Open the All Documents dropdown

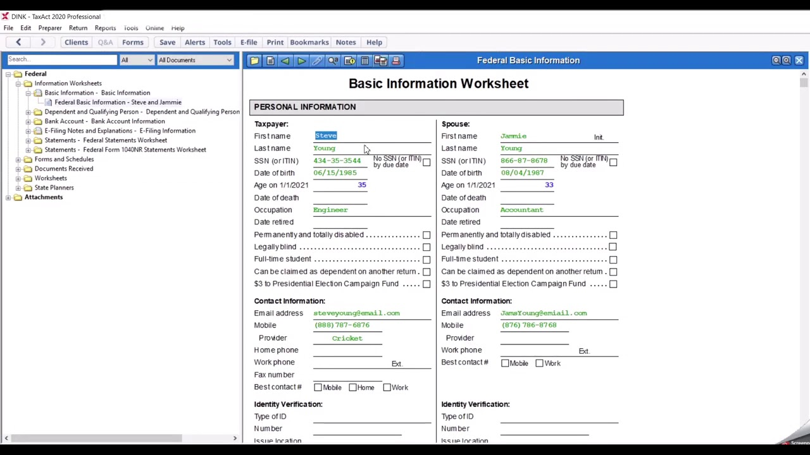195,60
